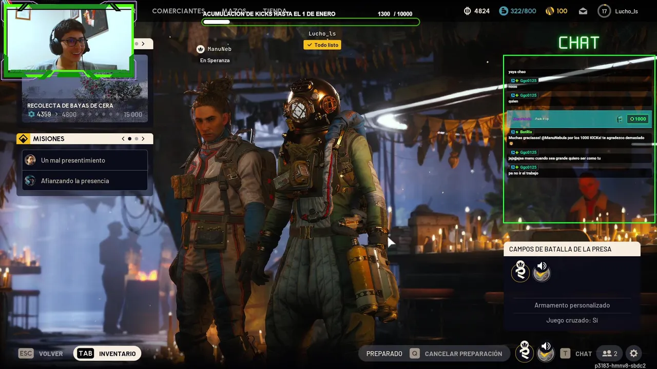The height and width of the screenshot is (369, 657).
Task: Click BotRix username in chat
Action: click(526, 132)
